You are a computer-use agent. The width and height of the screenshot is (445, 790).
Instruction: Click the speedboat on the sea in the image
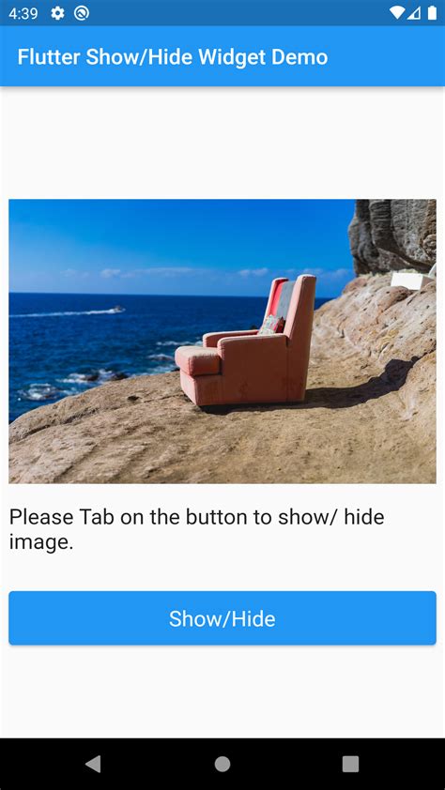click(x=118, y=309)
